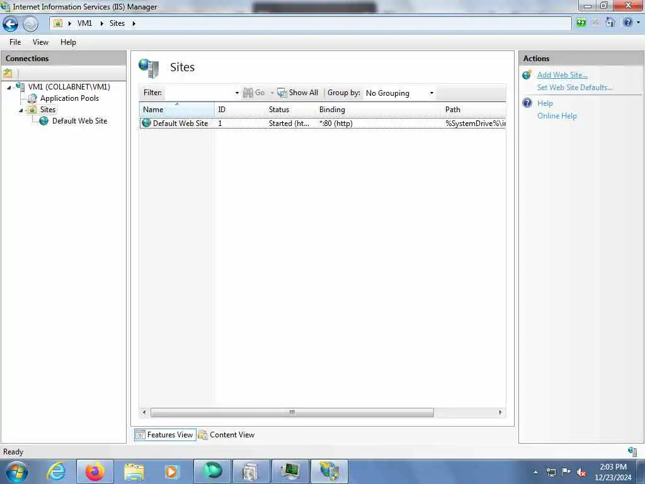The image size is (645, 484).
Task: Click the status bar connection icon
Action: pos(632,451)
